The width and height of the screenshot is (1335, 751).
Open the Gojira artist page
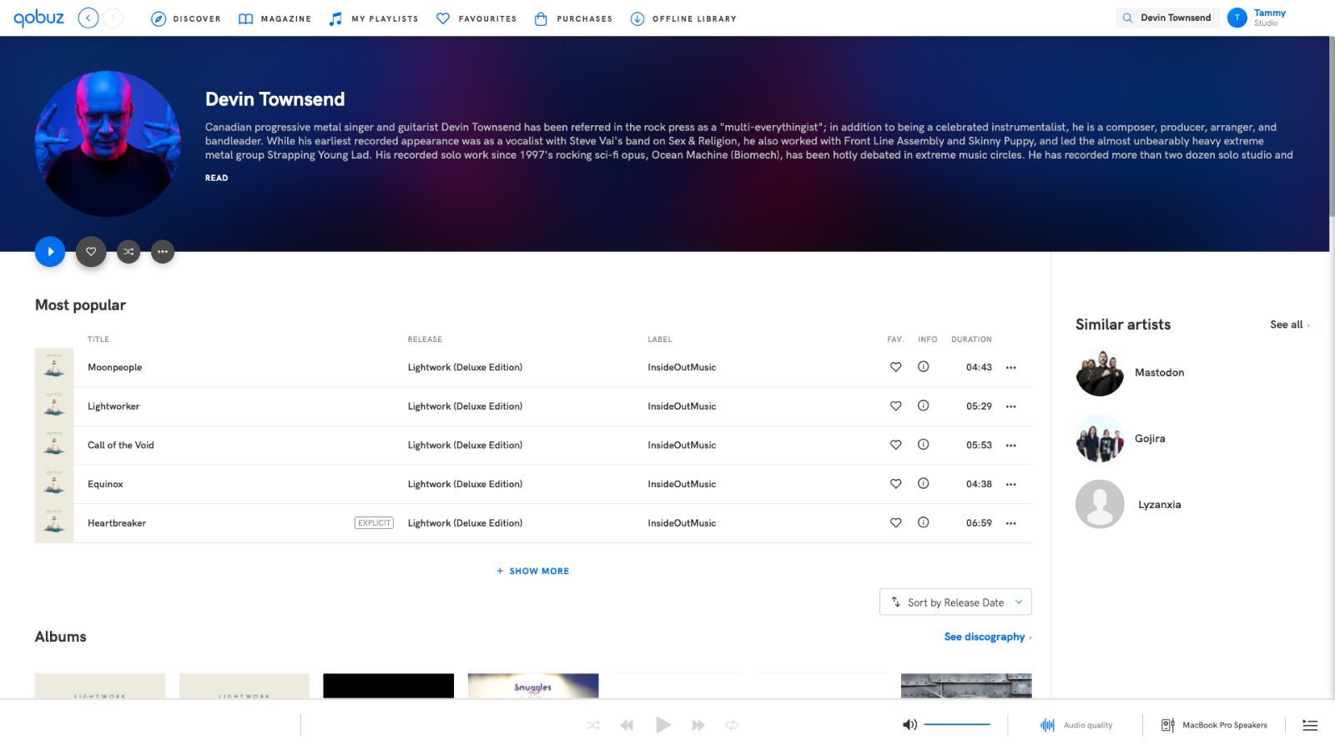(1150, 438)
